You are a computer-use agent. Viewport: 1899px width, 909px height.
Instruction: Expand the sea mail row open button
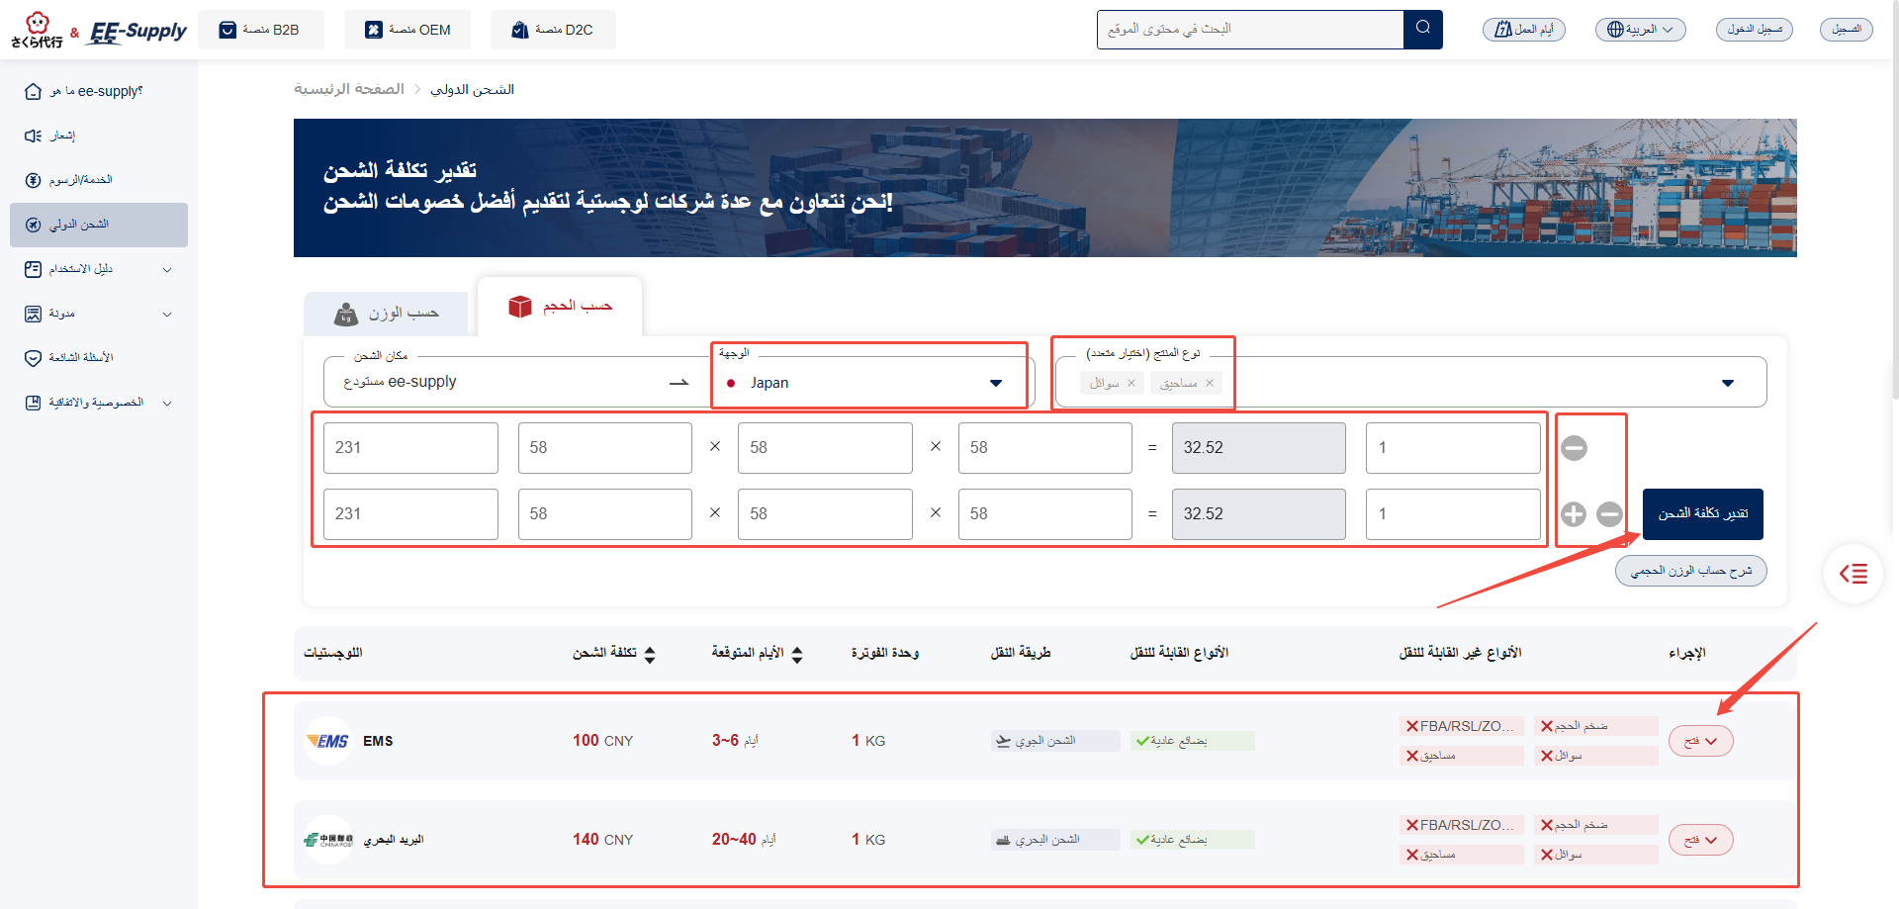[x=1700, y=840]
